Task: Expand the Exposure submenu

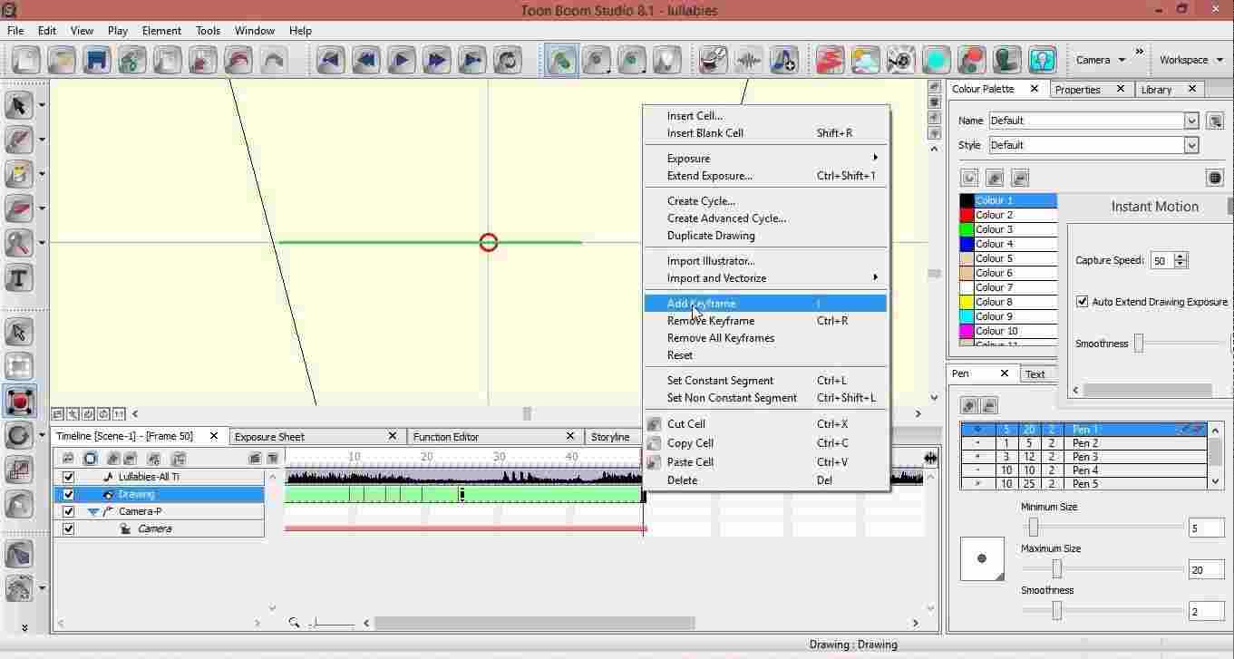Action: point(765,158)
